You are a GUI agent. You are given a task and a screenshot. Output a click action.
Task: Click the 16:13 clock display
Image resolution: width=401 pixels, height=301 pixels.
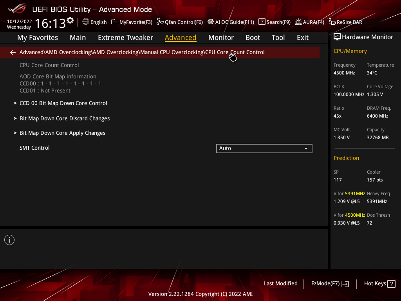(x=51, y=23)
